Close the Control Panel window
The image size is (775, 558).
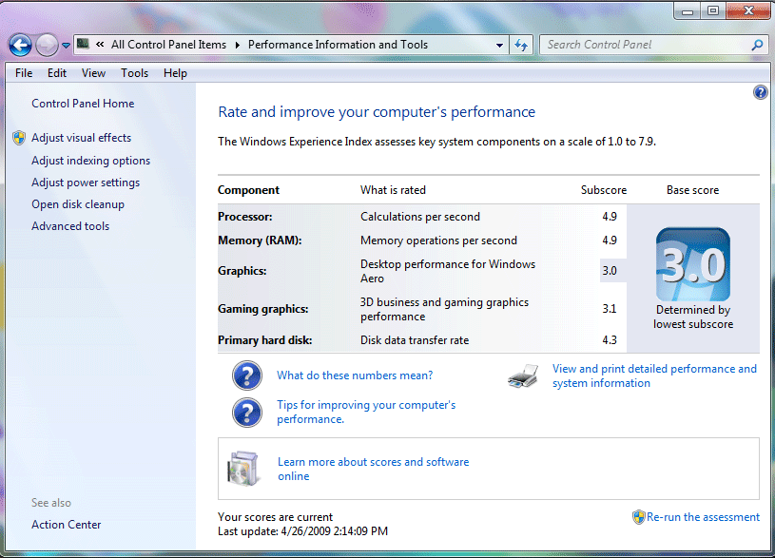click(748, 10)
